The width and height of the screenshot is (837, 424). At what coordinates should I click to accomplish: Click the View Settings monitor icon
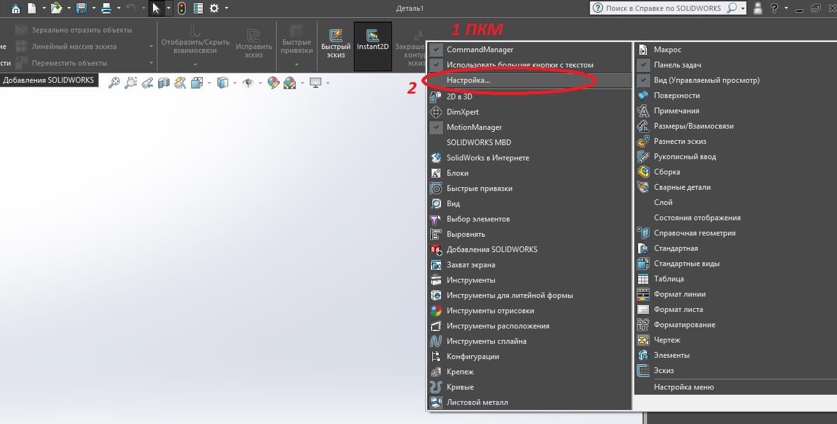pos(315,82)
